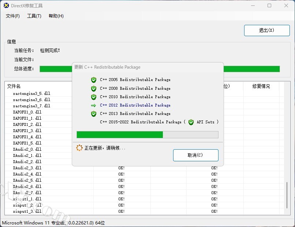Select C++ 2015-2022 Redistributable Package text
The height and width of the screenshot is (227, 295).
tap(141, 122)
